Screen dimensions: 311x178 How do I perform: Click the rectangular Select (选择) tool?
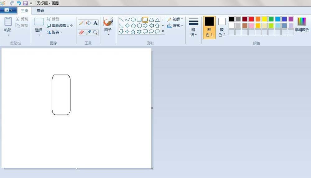39,22
